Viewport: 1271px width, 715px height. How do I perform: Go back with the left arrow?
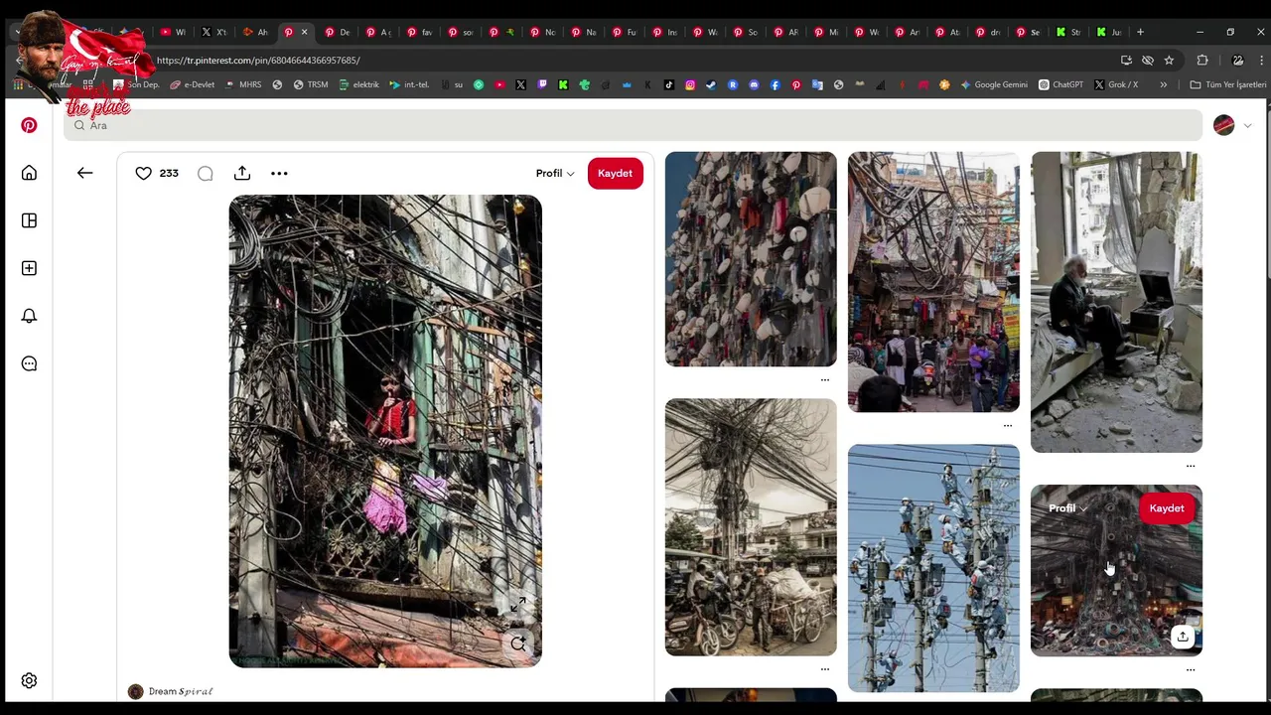point(84,173)
